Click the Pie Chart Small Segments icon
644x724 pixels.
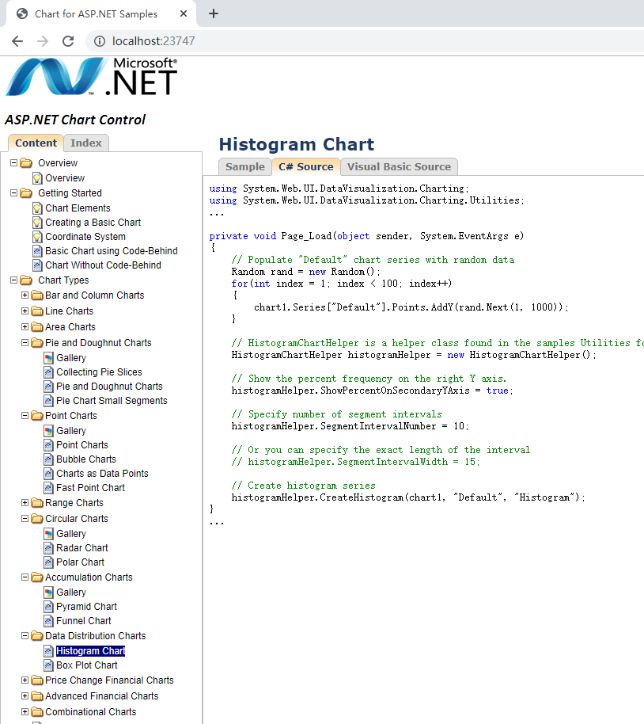[48, 401]
